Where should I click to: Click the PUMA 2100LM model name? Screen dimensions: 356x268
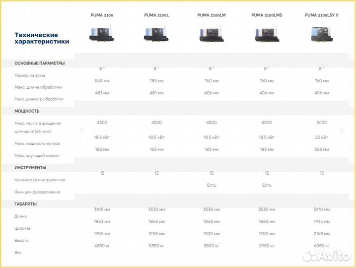(x=212, y=15)
